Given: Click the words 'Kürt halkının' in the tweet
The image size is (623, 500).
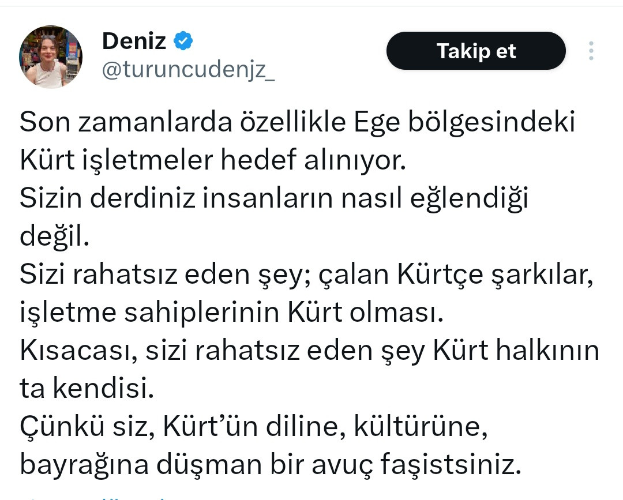Looking at the screenshot, I should click(x=516, y=351).
